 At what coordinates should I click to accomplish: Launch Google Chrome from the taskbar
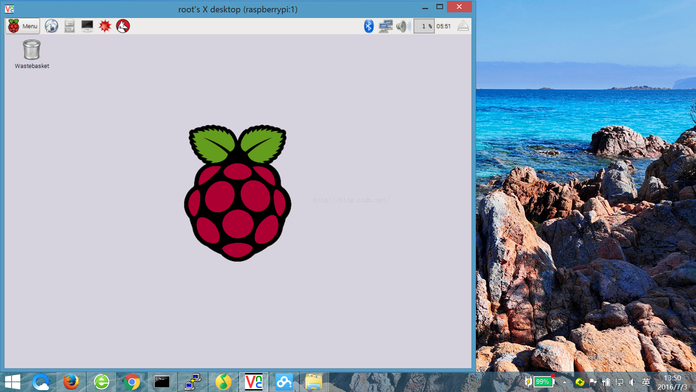coord(132,382)
